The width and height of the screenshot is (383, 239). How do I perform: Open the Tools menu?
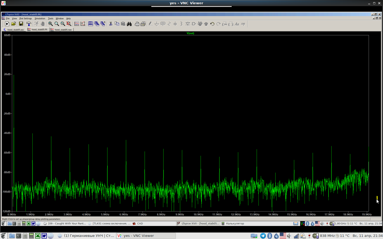tap(51, 19)
